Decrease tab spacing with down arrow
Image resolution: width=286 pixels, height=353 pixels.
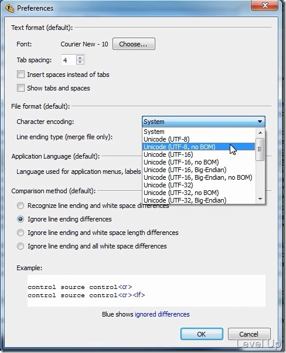tap(80, 62)
